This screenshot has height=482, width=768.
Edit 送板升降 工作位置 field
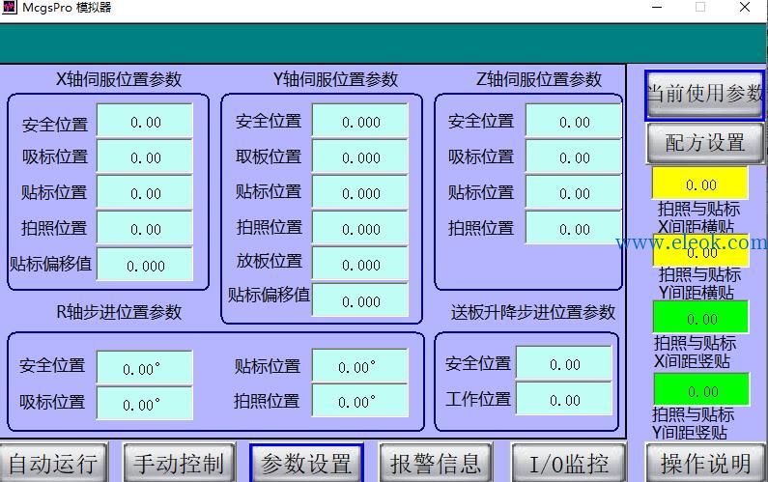pos(564,399)
